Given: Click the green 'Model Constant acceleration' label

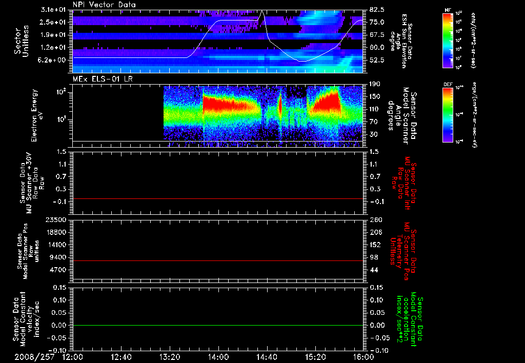Looking at the screenshot, I should (410, 320).
